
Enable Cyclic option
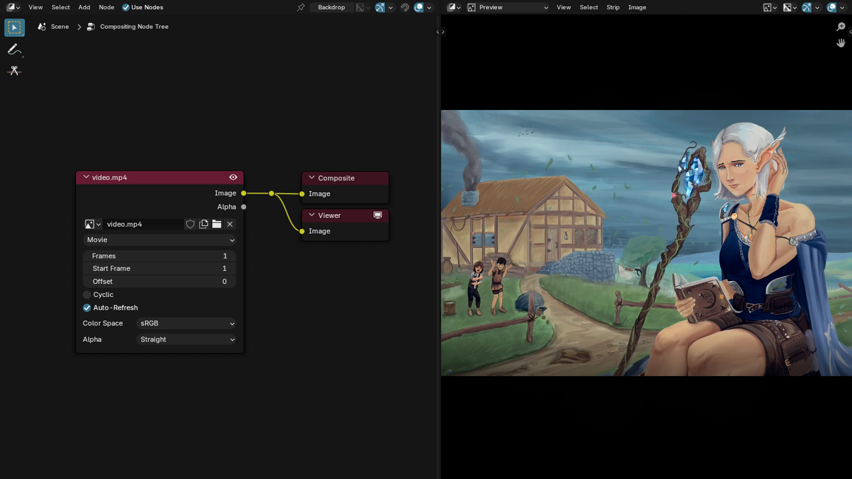pyautogui.click(x=87, y=294)
